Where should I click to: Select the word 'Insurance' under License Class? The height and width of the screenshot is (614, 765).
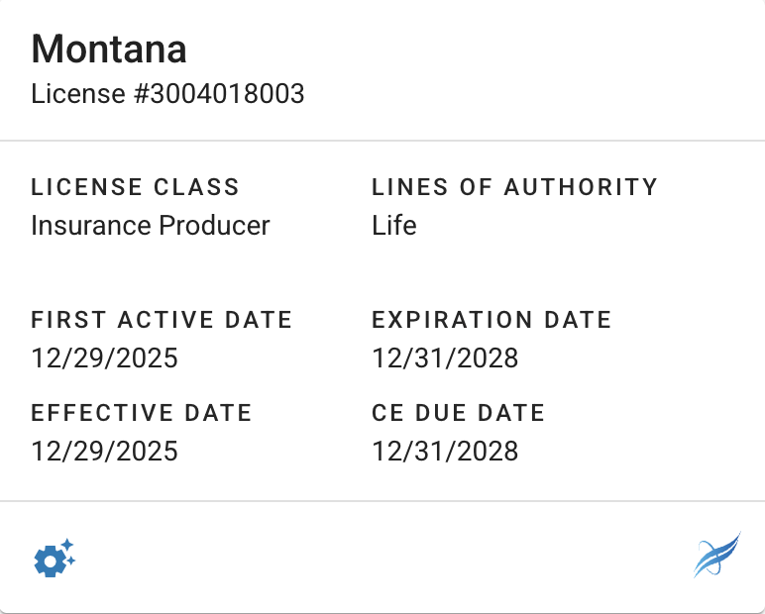click(88, 225)
